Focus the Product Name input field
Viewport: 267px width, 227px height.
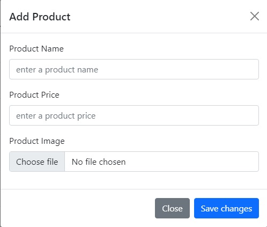134,69
